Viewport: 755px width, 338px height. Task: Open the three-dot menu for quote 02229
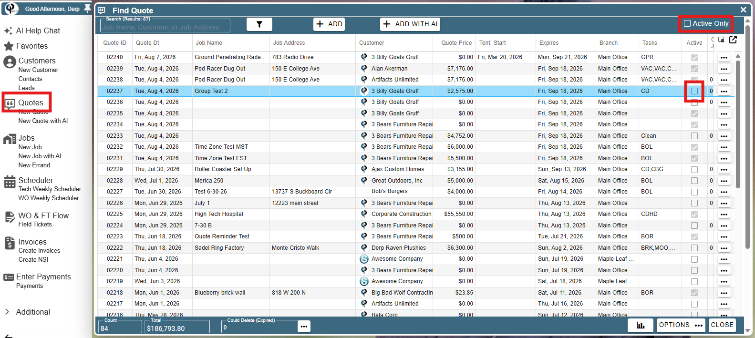pos(724,170)
